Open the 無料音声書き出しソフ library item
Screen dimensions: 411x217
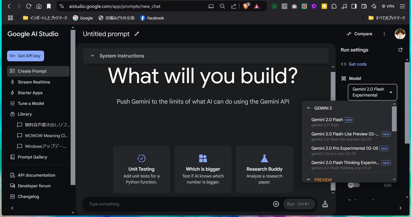[x=43, y=125]
